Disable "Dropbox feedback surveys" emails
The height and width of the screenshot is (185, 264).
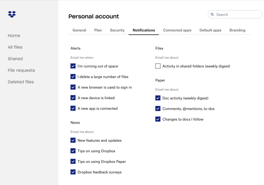[x=73, y=172]
